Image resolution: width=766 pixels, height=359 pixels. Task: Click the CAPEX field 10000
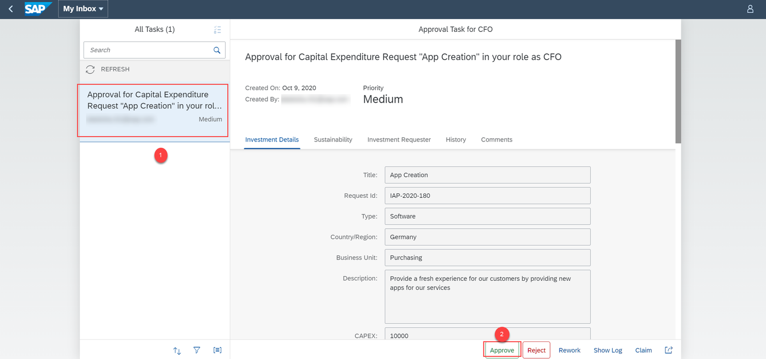click(487, 334)
